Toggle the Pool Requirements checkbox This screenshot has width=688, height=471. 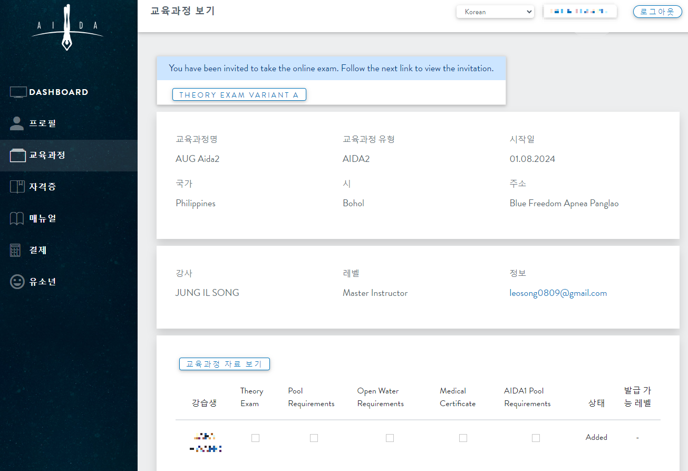[x=314, y=438]
